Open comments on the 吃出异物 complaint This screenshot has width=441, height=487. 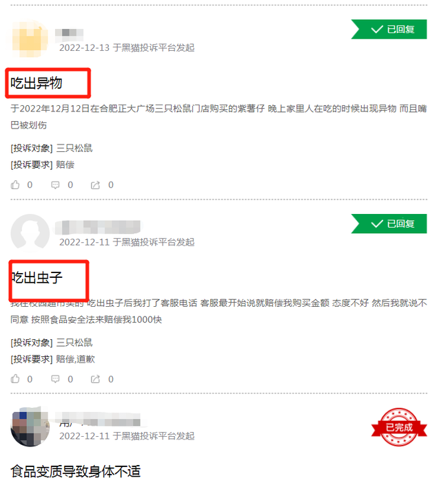click(55, 185)
